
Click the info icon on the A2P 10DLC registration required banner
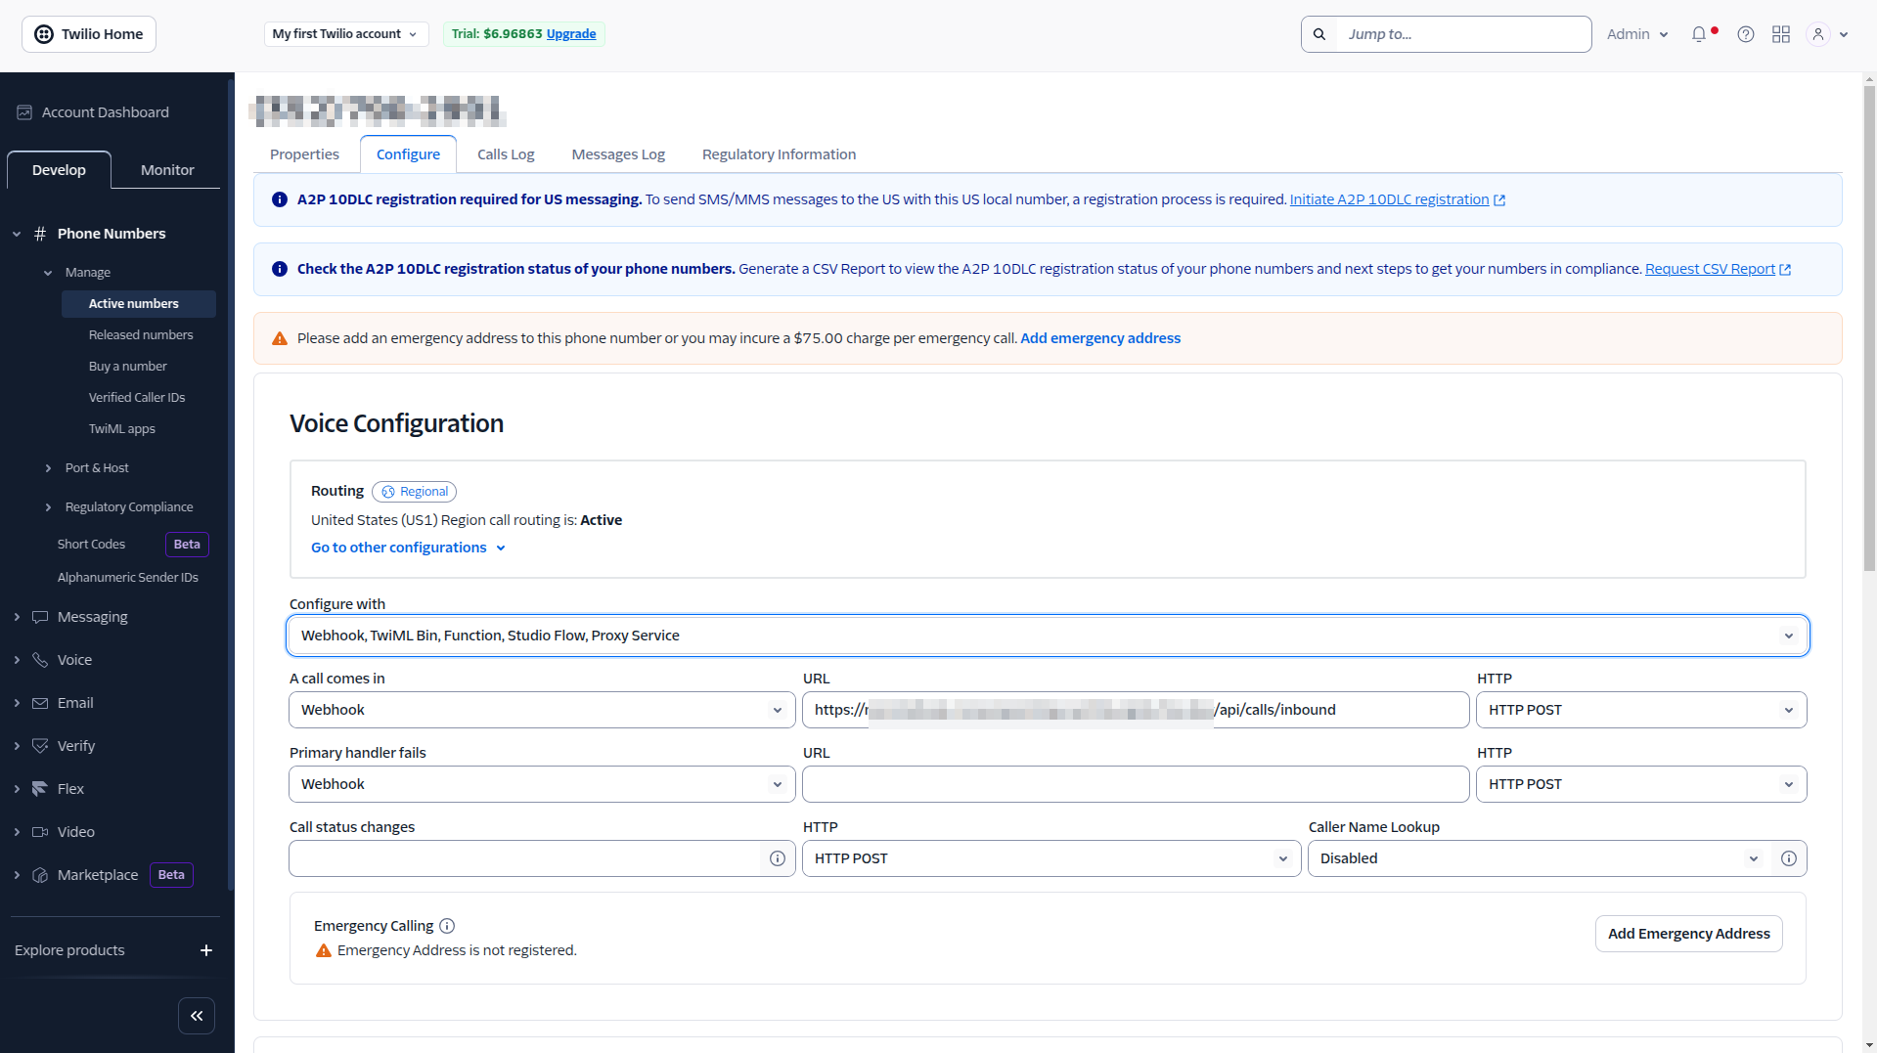pyautogui.click(x=280, y=199)
